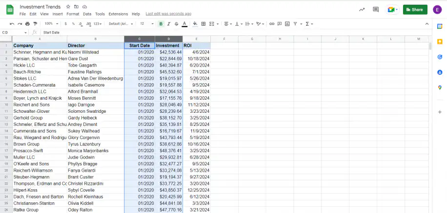The width and height of the screenshot is (447, 213).
Task: Insert a chart
Action: [x=287, y=24]
